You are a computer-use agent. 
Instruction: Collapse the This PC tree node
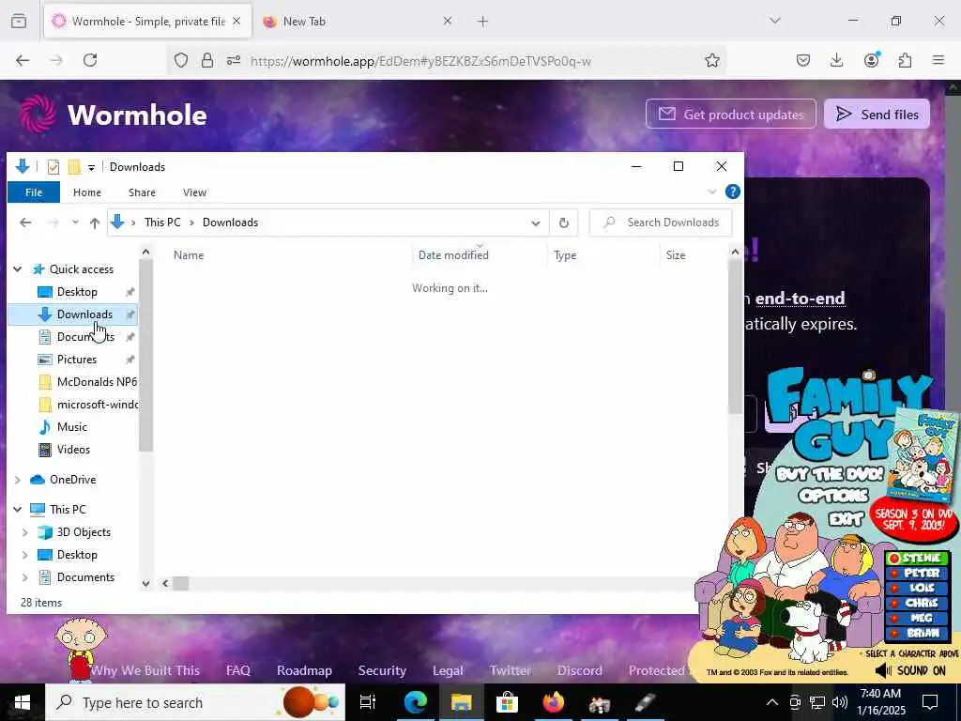click(18, 510)
